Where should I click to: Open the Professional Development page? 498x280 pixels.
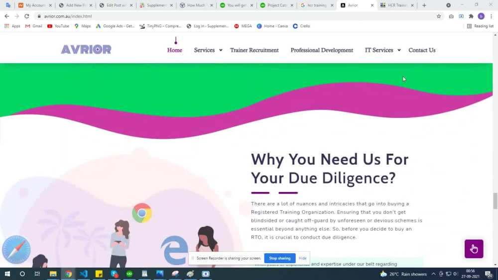(x=321, y=50)
